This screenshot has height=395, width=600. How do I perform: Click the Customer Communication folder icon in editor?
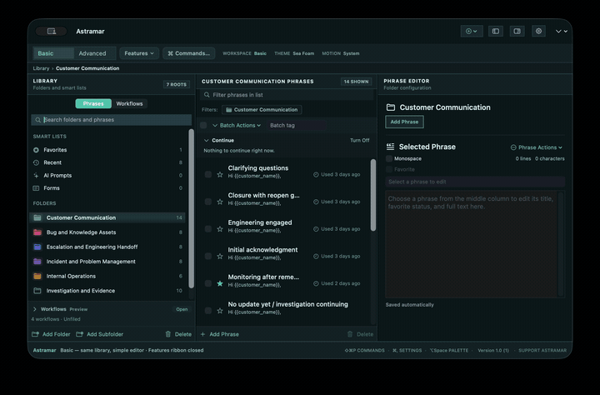(x=391, y=107)
